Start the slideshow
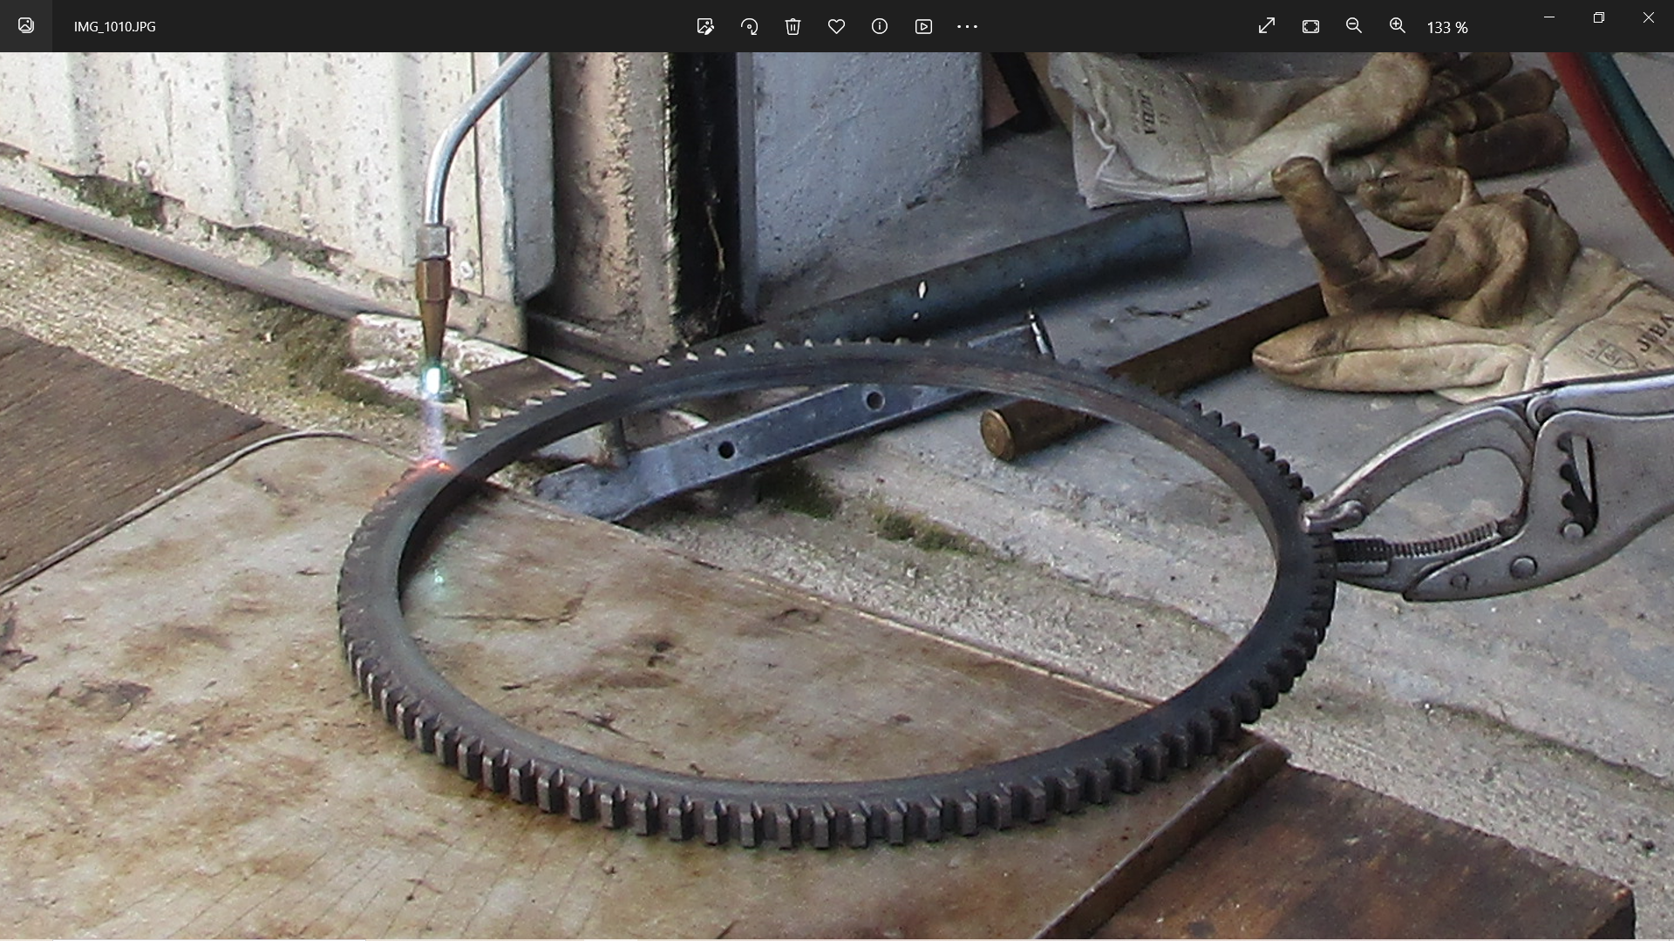This screenshot has height=941, width=1674. 923,26
